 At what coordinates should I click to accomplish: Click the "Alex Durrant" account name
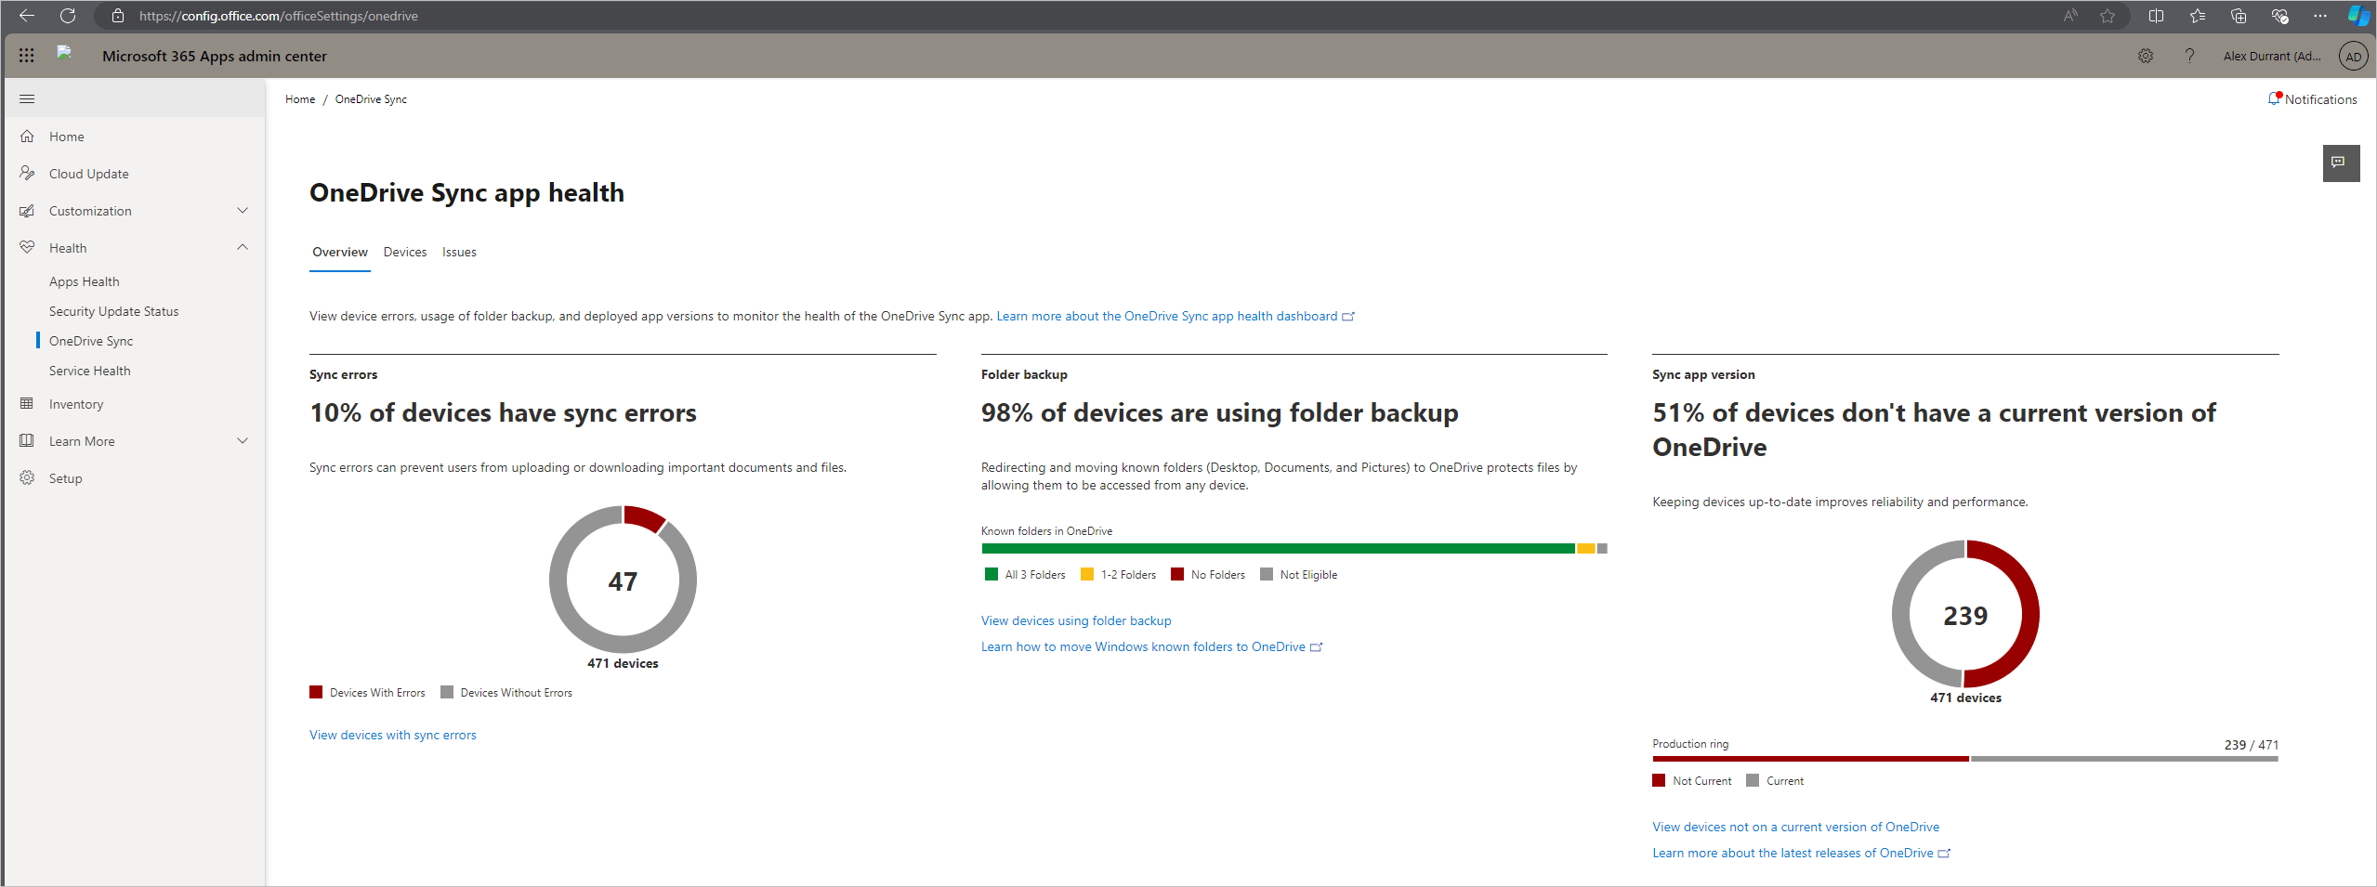[2272, 56]
